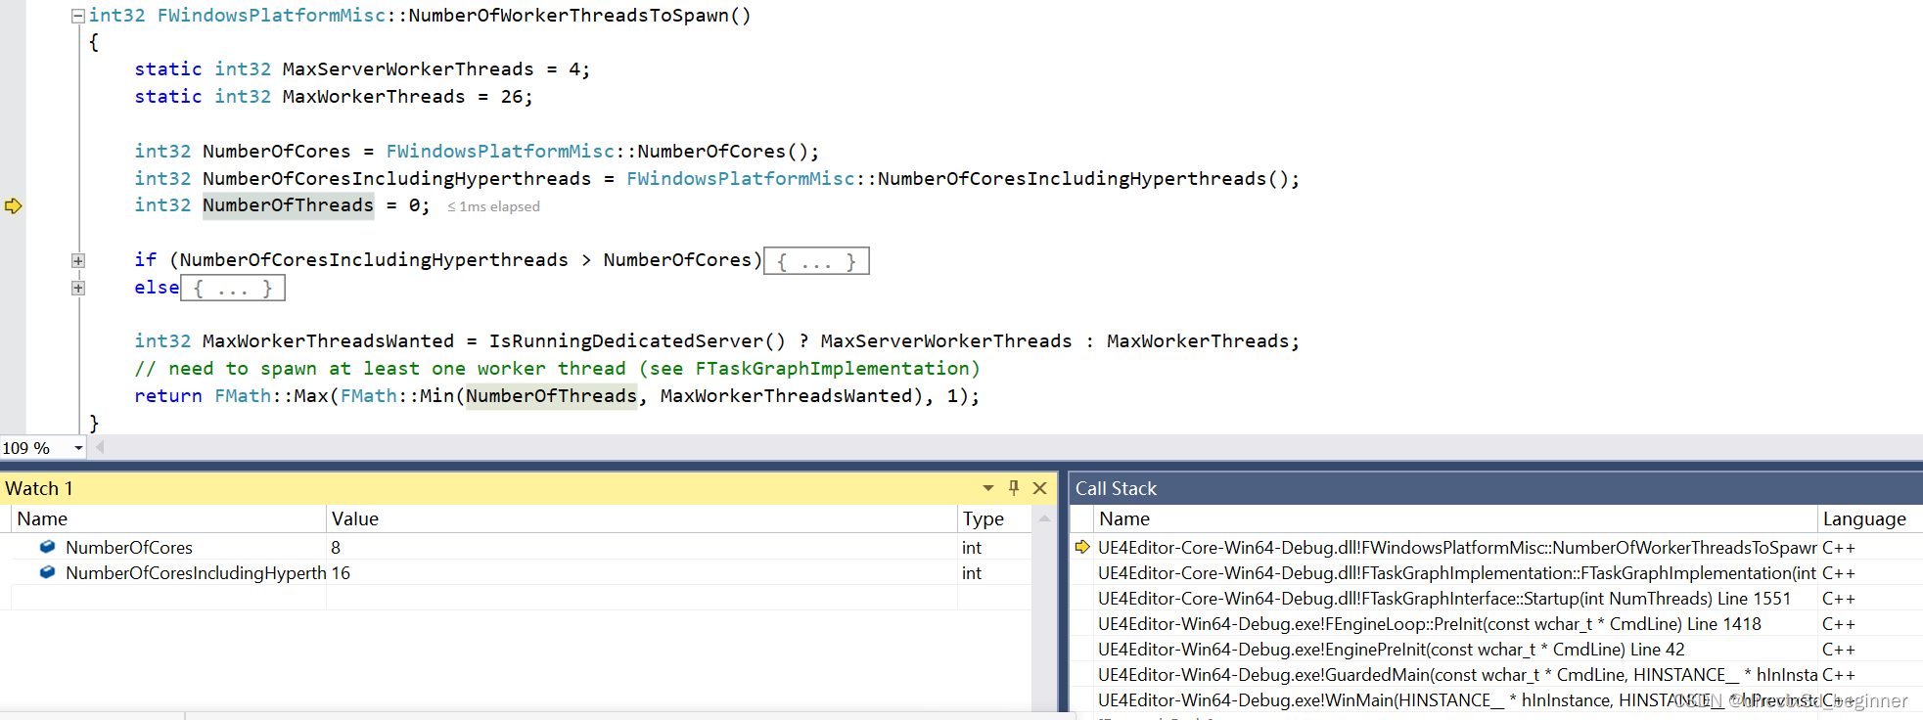
Task: Select the NumberOfWorkerThreadsToSpawn call stack frame
Action: [1497, 547]
